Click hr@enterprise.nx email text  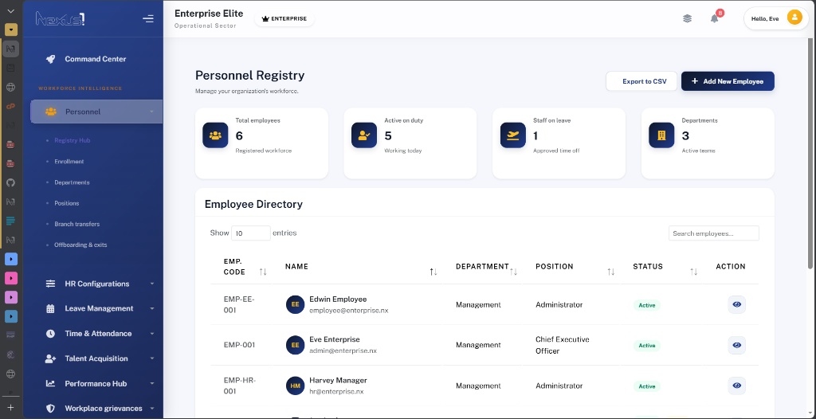(x=336, y=391)
